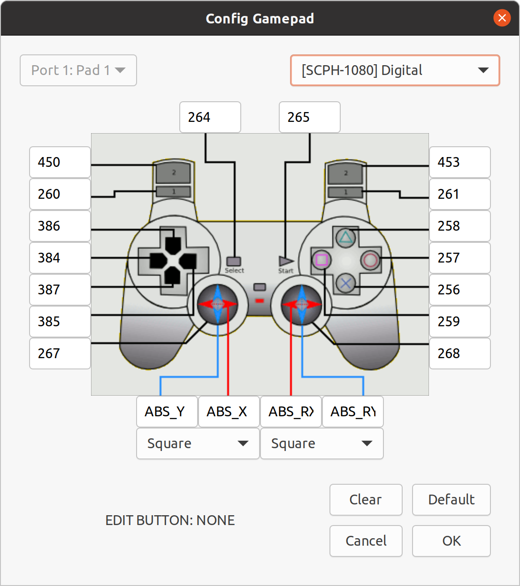The image size is (520, 586).
Task: Click the right analog stick on gamepad
Action: pos(301,304)
